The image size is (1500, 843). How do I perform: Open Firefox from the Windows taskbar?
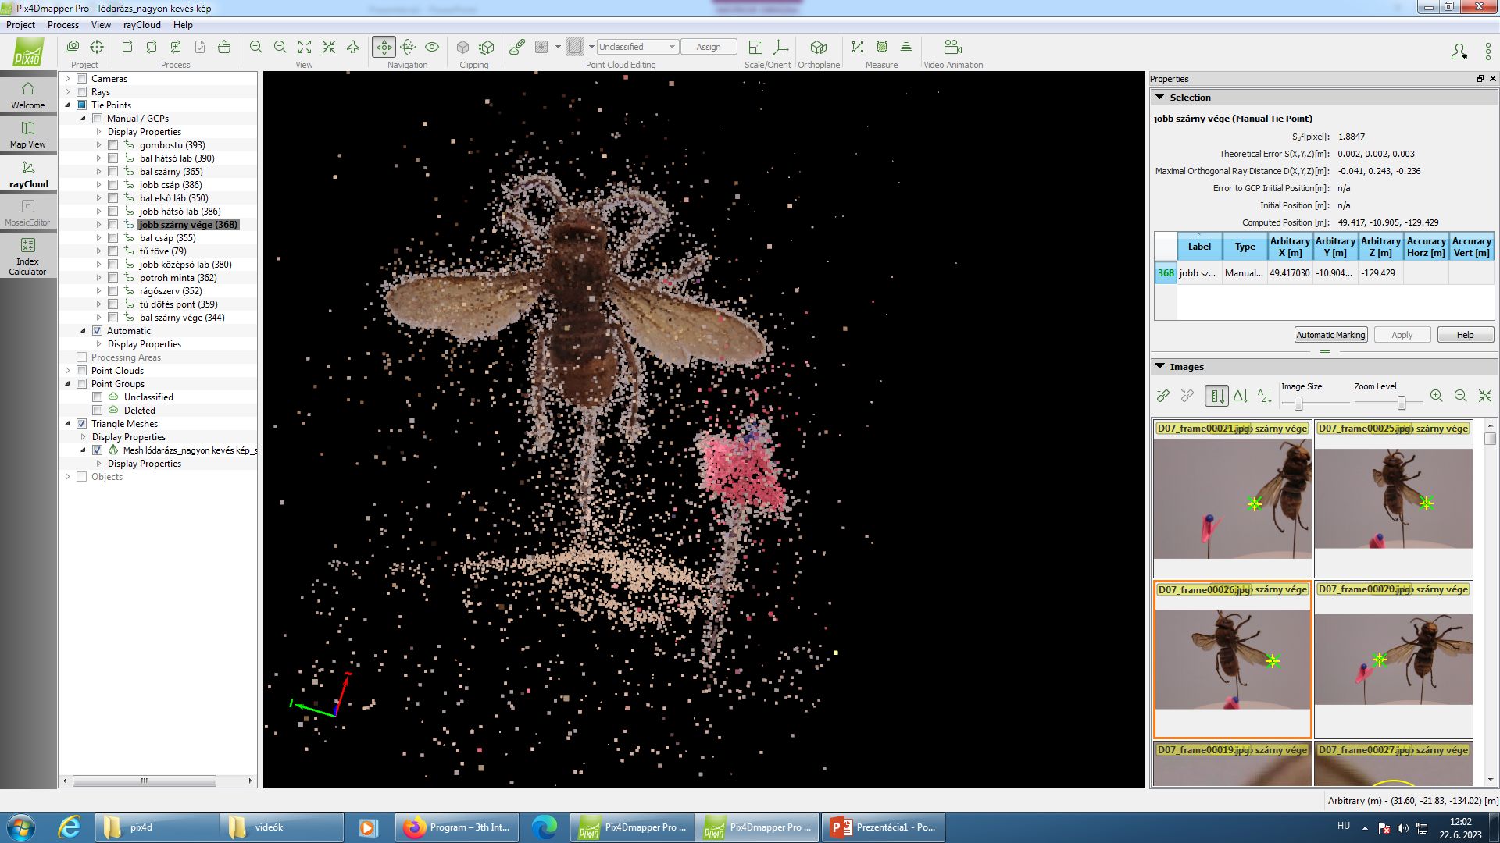(x=457, y=827)
